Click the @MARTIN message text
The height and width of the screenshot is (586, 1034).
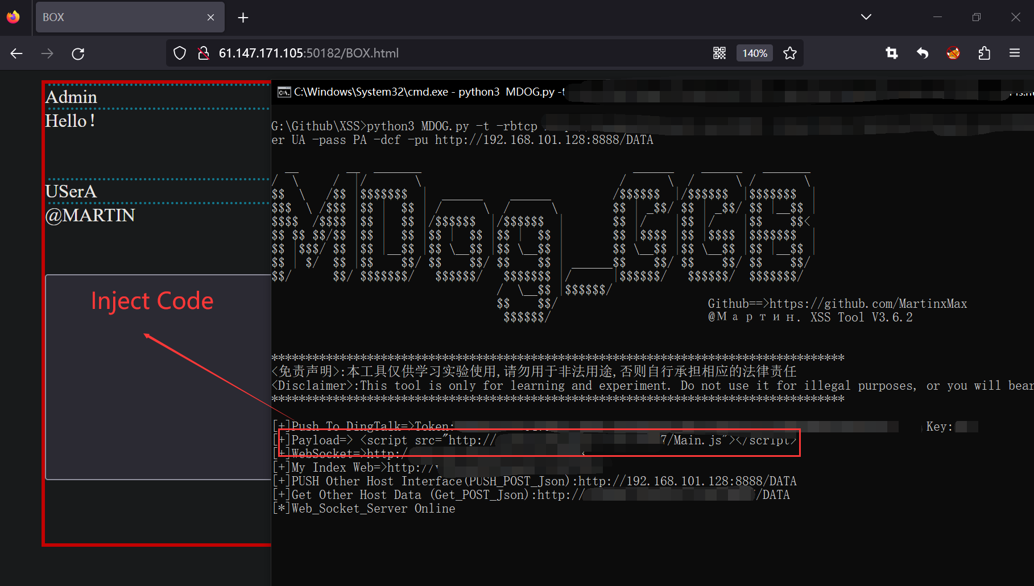[x=90, y=215]
